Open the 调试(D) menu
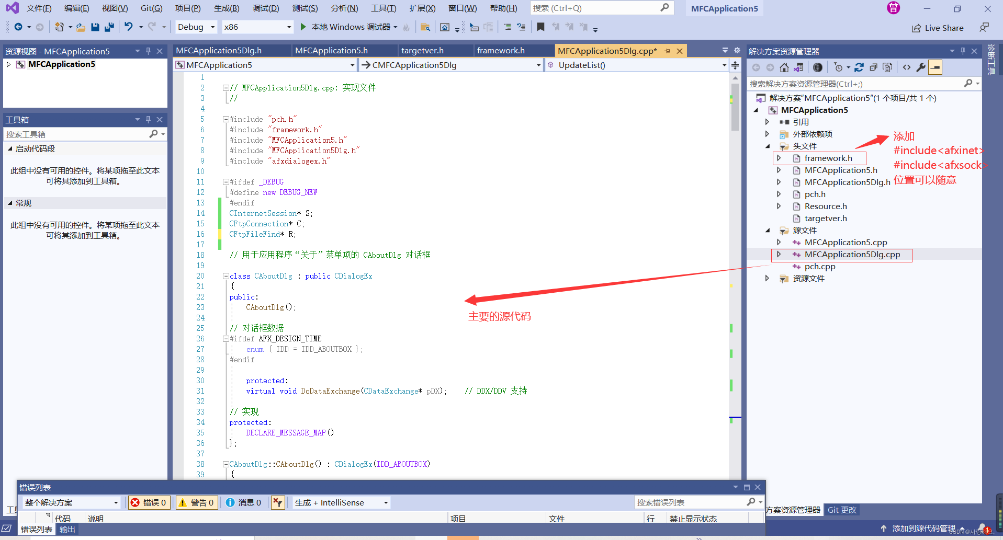This screenshot has width=1003, height=540. coord(266,8)
